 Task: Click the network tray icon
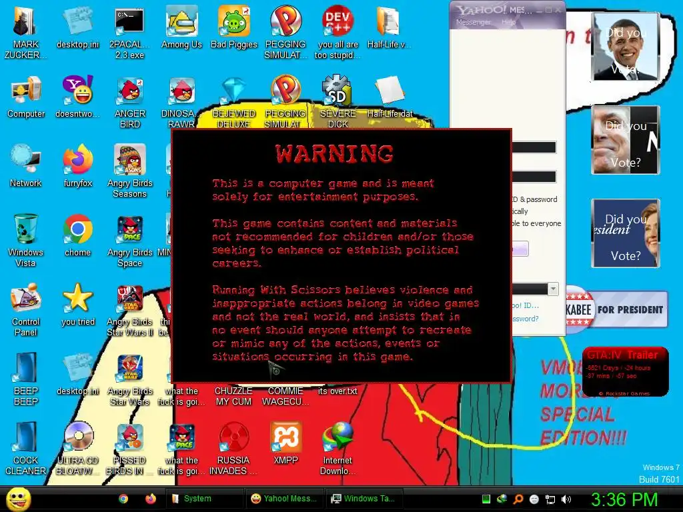click(550, 499)
